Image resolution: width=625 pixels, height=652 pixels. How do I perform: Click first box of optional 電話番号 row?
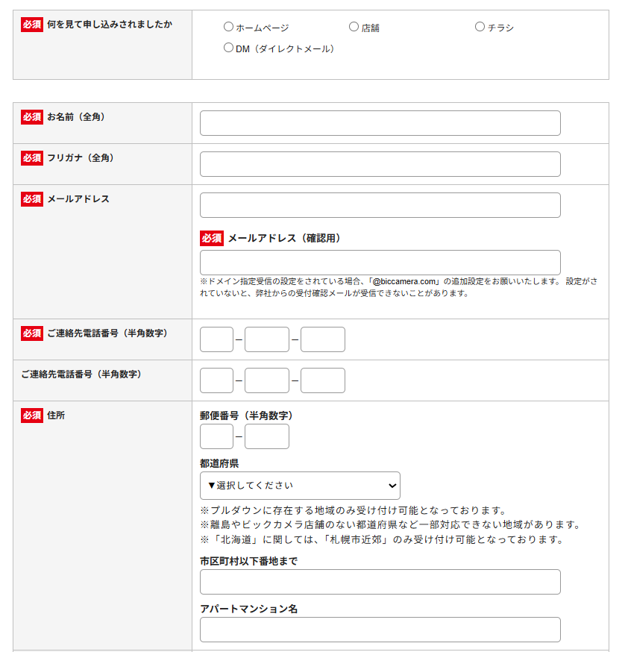click(216, 380)
